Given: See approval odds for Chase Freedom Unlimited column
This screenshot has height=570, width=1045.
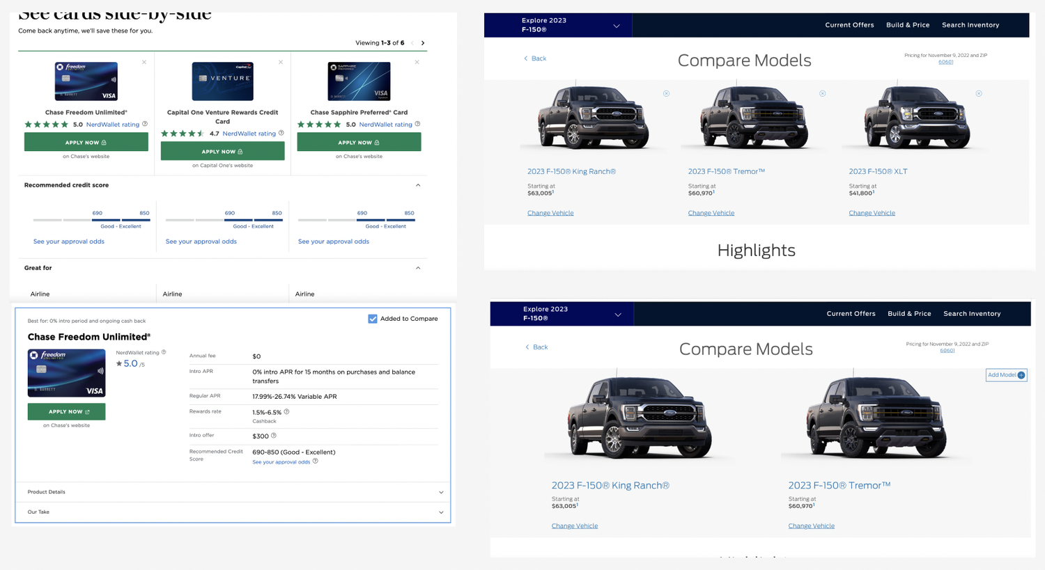Looking at the screenshot, I should (x=69, y=242).
